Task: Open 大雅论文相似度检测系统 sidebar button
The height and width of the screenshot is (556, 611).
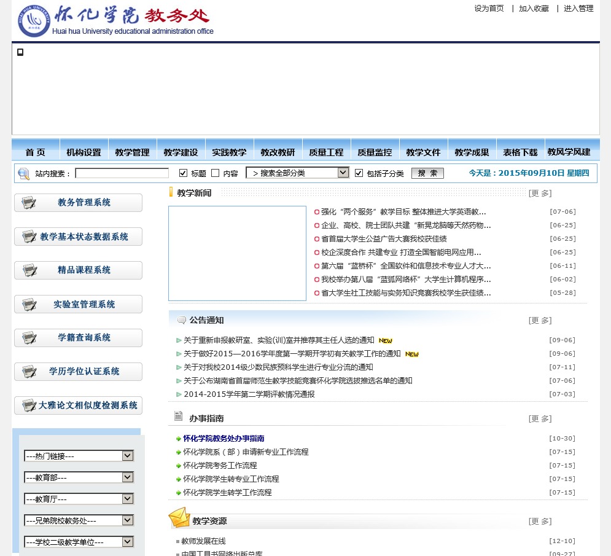Action: (78, 405)
